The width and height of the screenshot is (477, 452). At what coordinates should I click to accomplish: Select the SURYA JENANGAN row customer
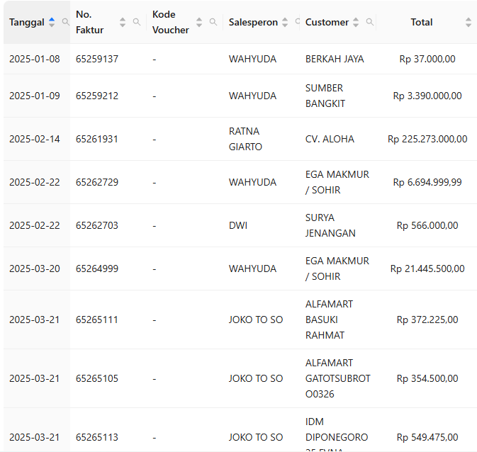330,226
